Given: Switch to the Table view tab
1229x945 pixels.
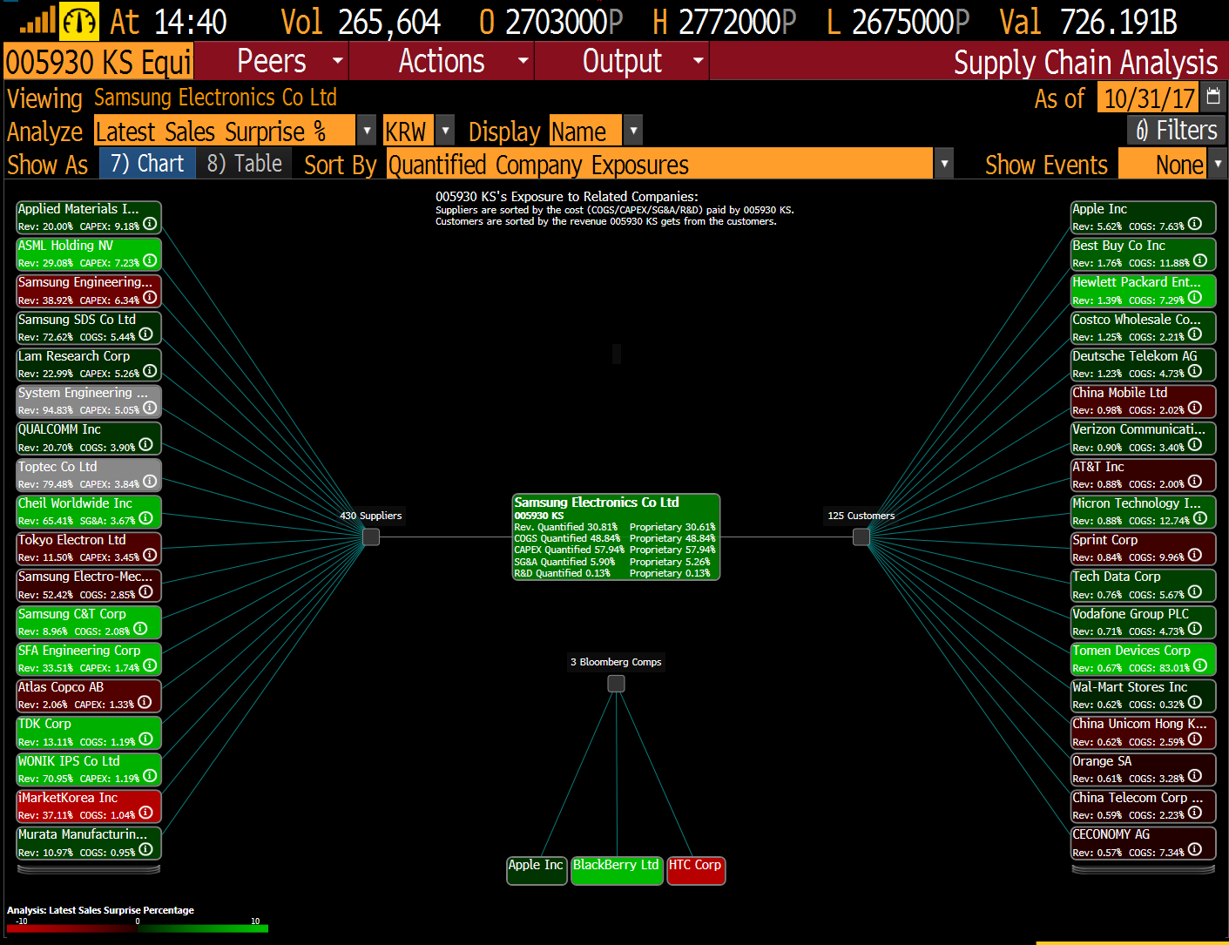Looking at the screenshot, I should [x=245, y=164].
